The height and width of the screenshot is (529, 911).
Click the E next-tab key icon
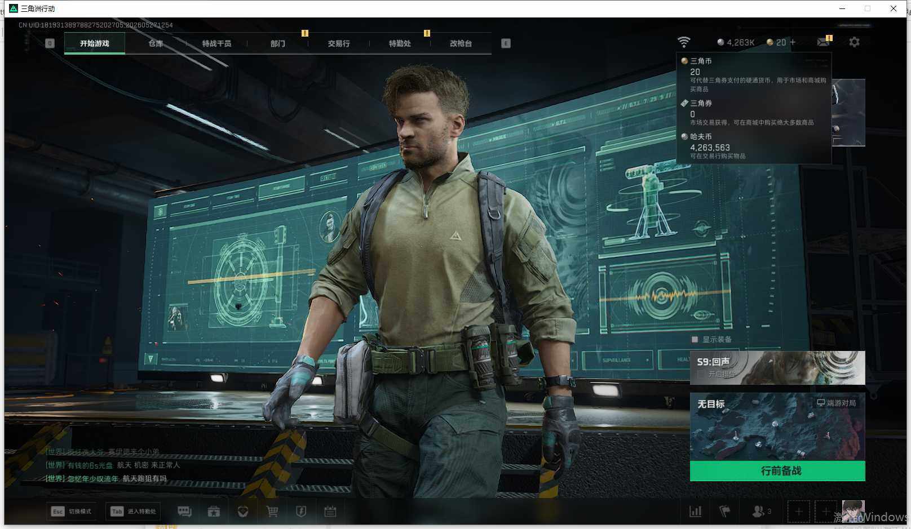(x=506, y=43)
